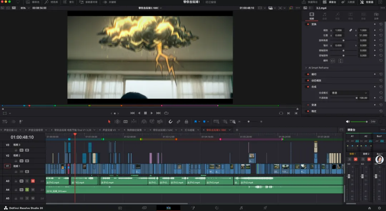Viewport: 386px width, 211px height.
Task: Open timeline view options icon
Action: point(5,121)
